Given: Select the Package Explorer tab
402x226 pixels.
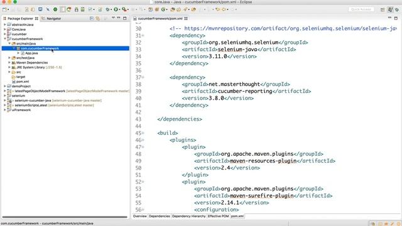Looking at the screenshot, I should 20,18.
